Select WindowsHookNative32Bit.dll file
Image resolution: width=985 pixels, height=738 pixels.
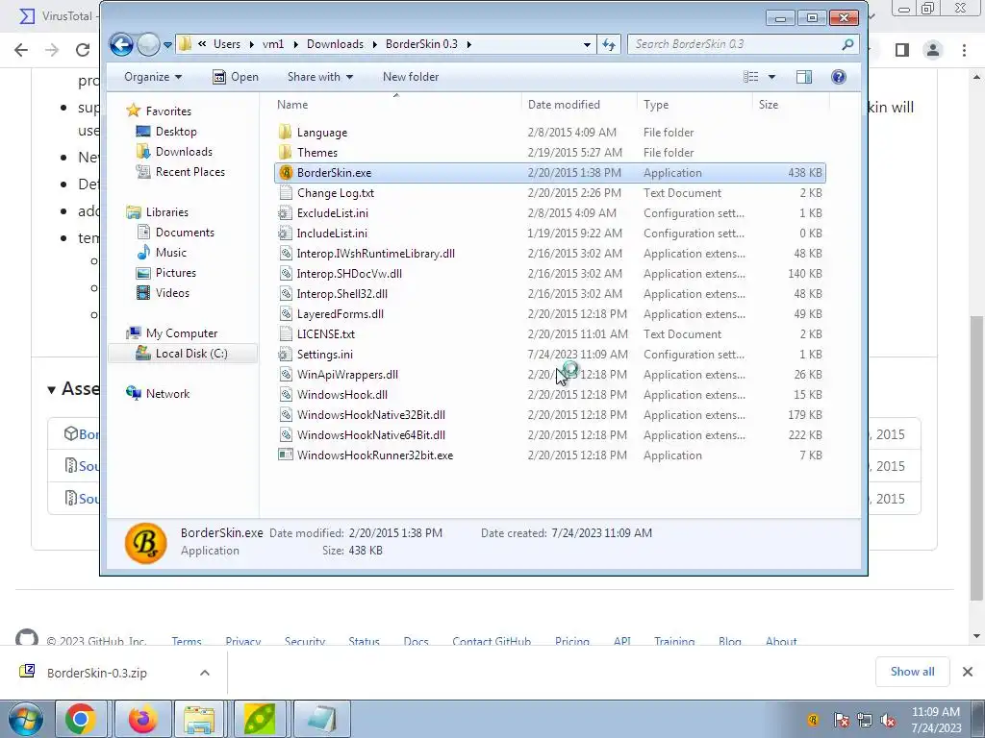(370, 415)
